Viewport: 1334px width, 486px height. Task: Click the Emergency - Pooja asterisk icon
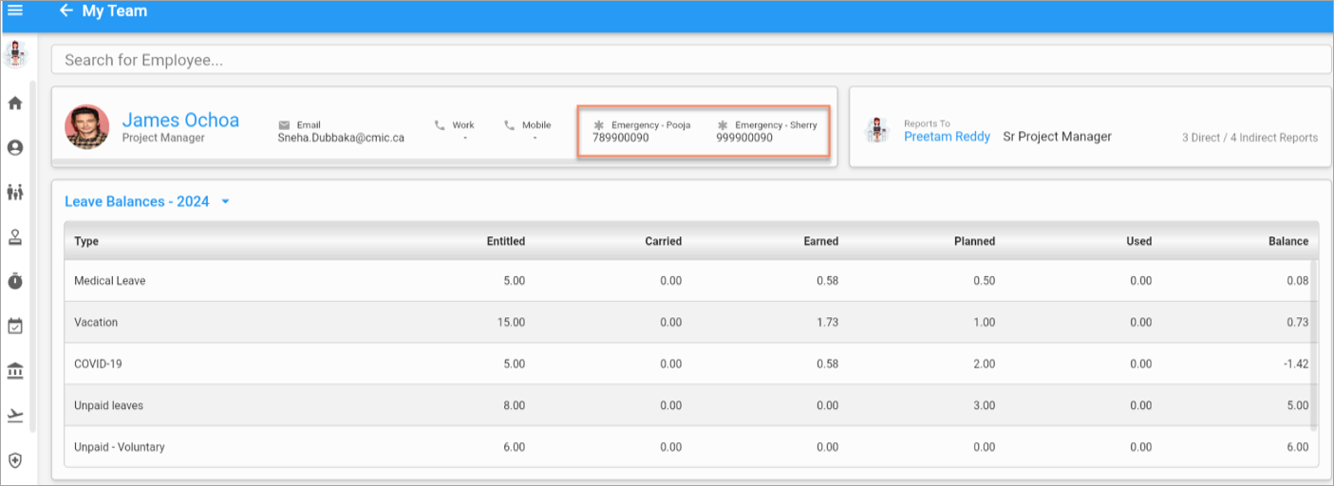(x=598, y=125)
